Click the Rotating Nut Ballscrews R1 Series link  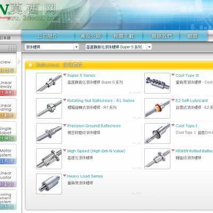(x=101, y=101)
